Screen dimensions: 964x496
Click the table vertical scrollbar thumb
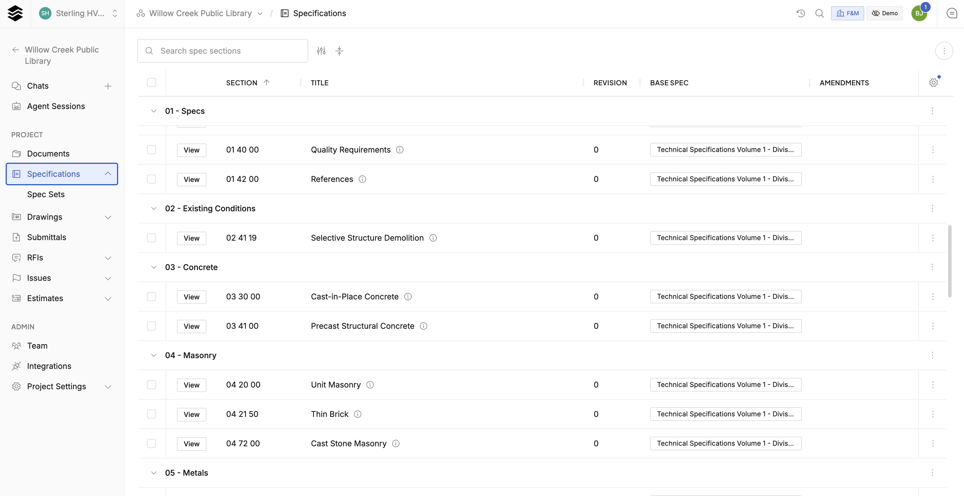click(950, 262)
